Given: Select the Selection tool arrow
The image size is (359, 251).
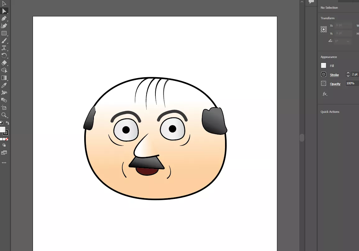Looking at the screenshot, I should pos(4,4).
